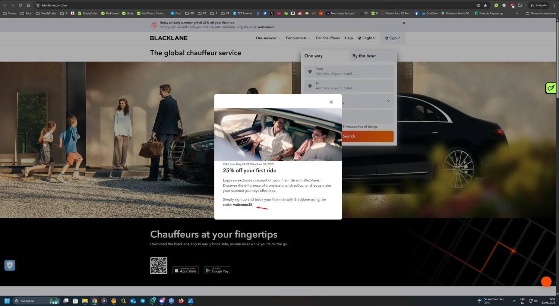Focus the To address field

pos(349,86)
